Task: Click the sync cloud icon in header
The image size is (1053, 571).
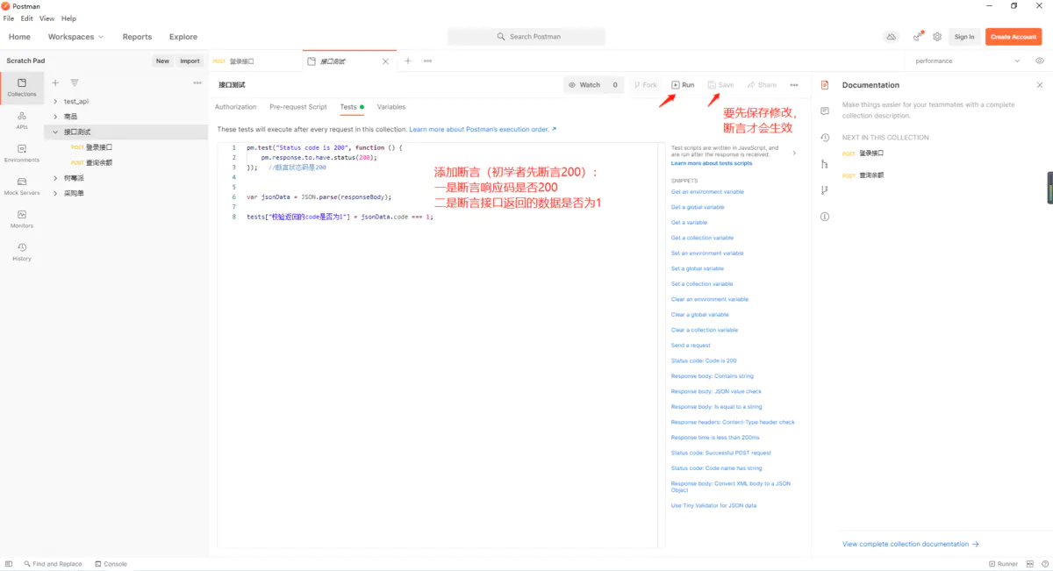Action: (x=891, y=37)
